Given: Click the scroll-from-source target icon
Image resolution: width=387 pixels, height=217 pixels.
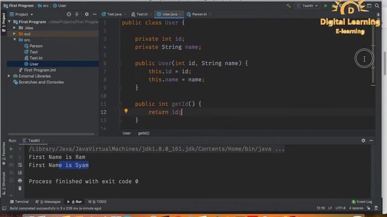Looking at the screenshot, I should (x=69, y=14).
